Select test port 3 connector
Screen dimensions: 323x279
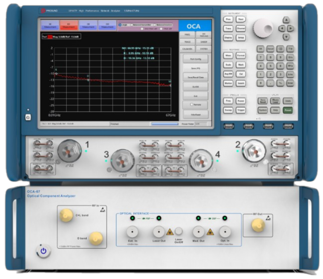pyautogui.click(x=122, y=161)
